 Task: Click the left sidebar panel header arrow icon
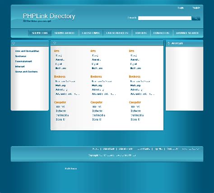coord(14,43)
